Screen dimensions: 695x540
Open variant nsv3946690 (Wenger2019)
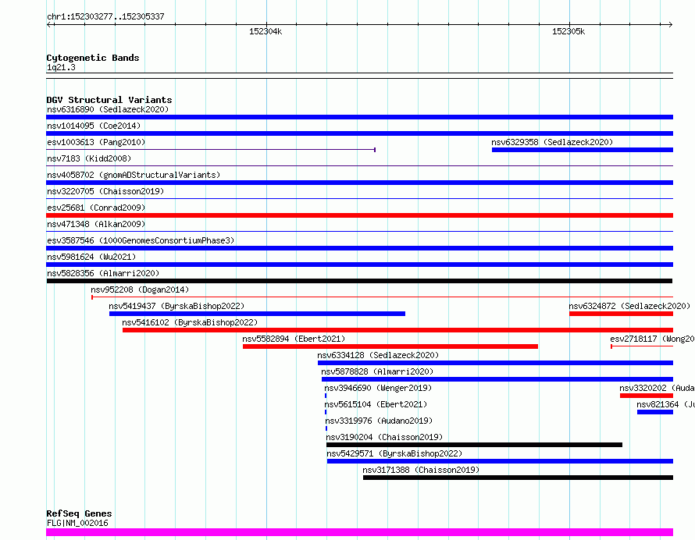(378, 388)
